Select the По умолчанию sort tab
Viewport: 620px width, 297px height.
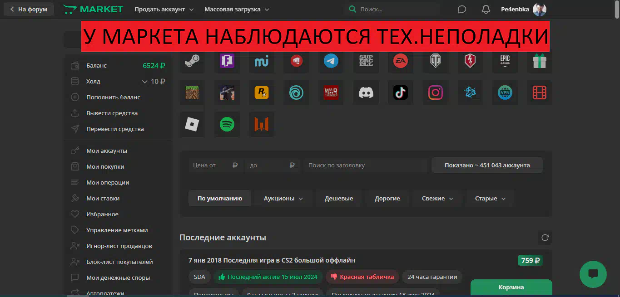[x=220, y=198]
